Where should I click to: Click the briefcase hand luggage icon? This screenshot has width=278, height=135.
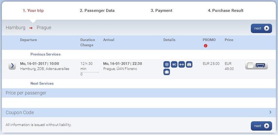[189, 65]
